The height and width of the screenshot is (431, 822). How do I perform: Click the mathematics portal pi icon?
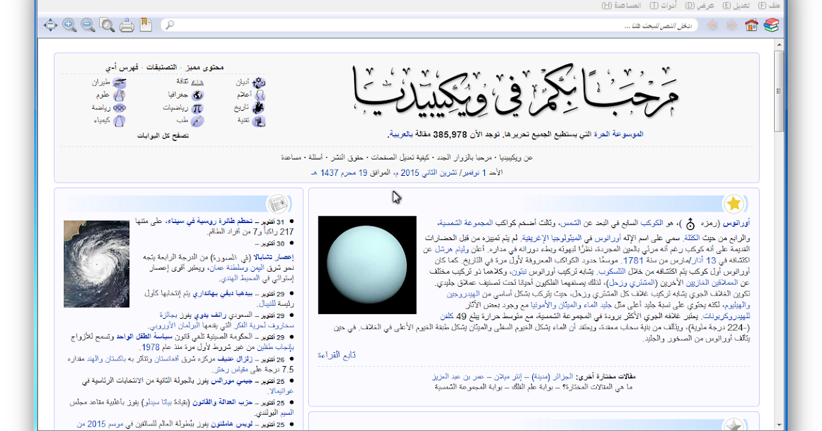197,108
